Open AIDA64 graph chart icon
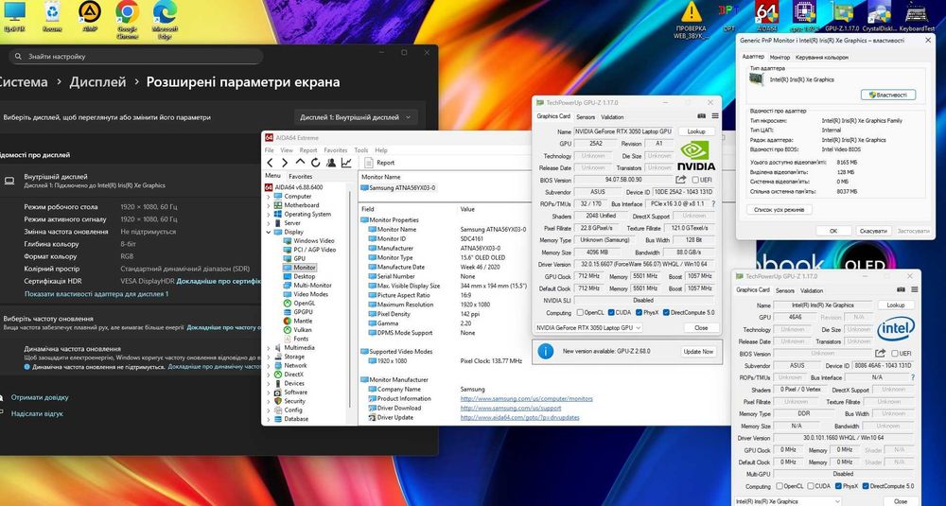Image resolution: width=946 pixels, height=506 pixels. click(346, 163)
